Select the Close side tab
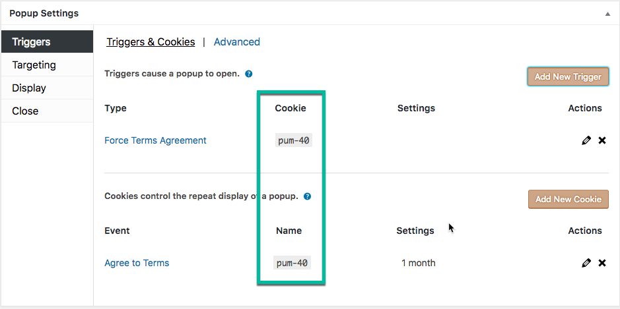Viewport: 620px width, 309px height. tap(47, 111)
